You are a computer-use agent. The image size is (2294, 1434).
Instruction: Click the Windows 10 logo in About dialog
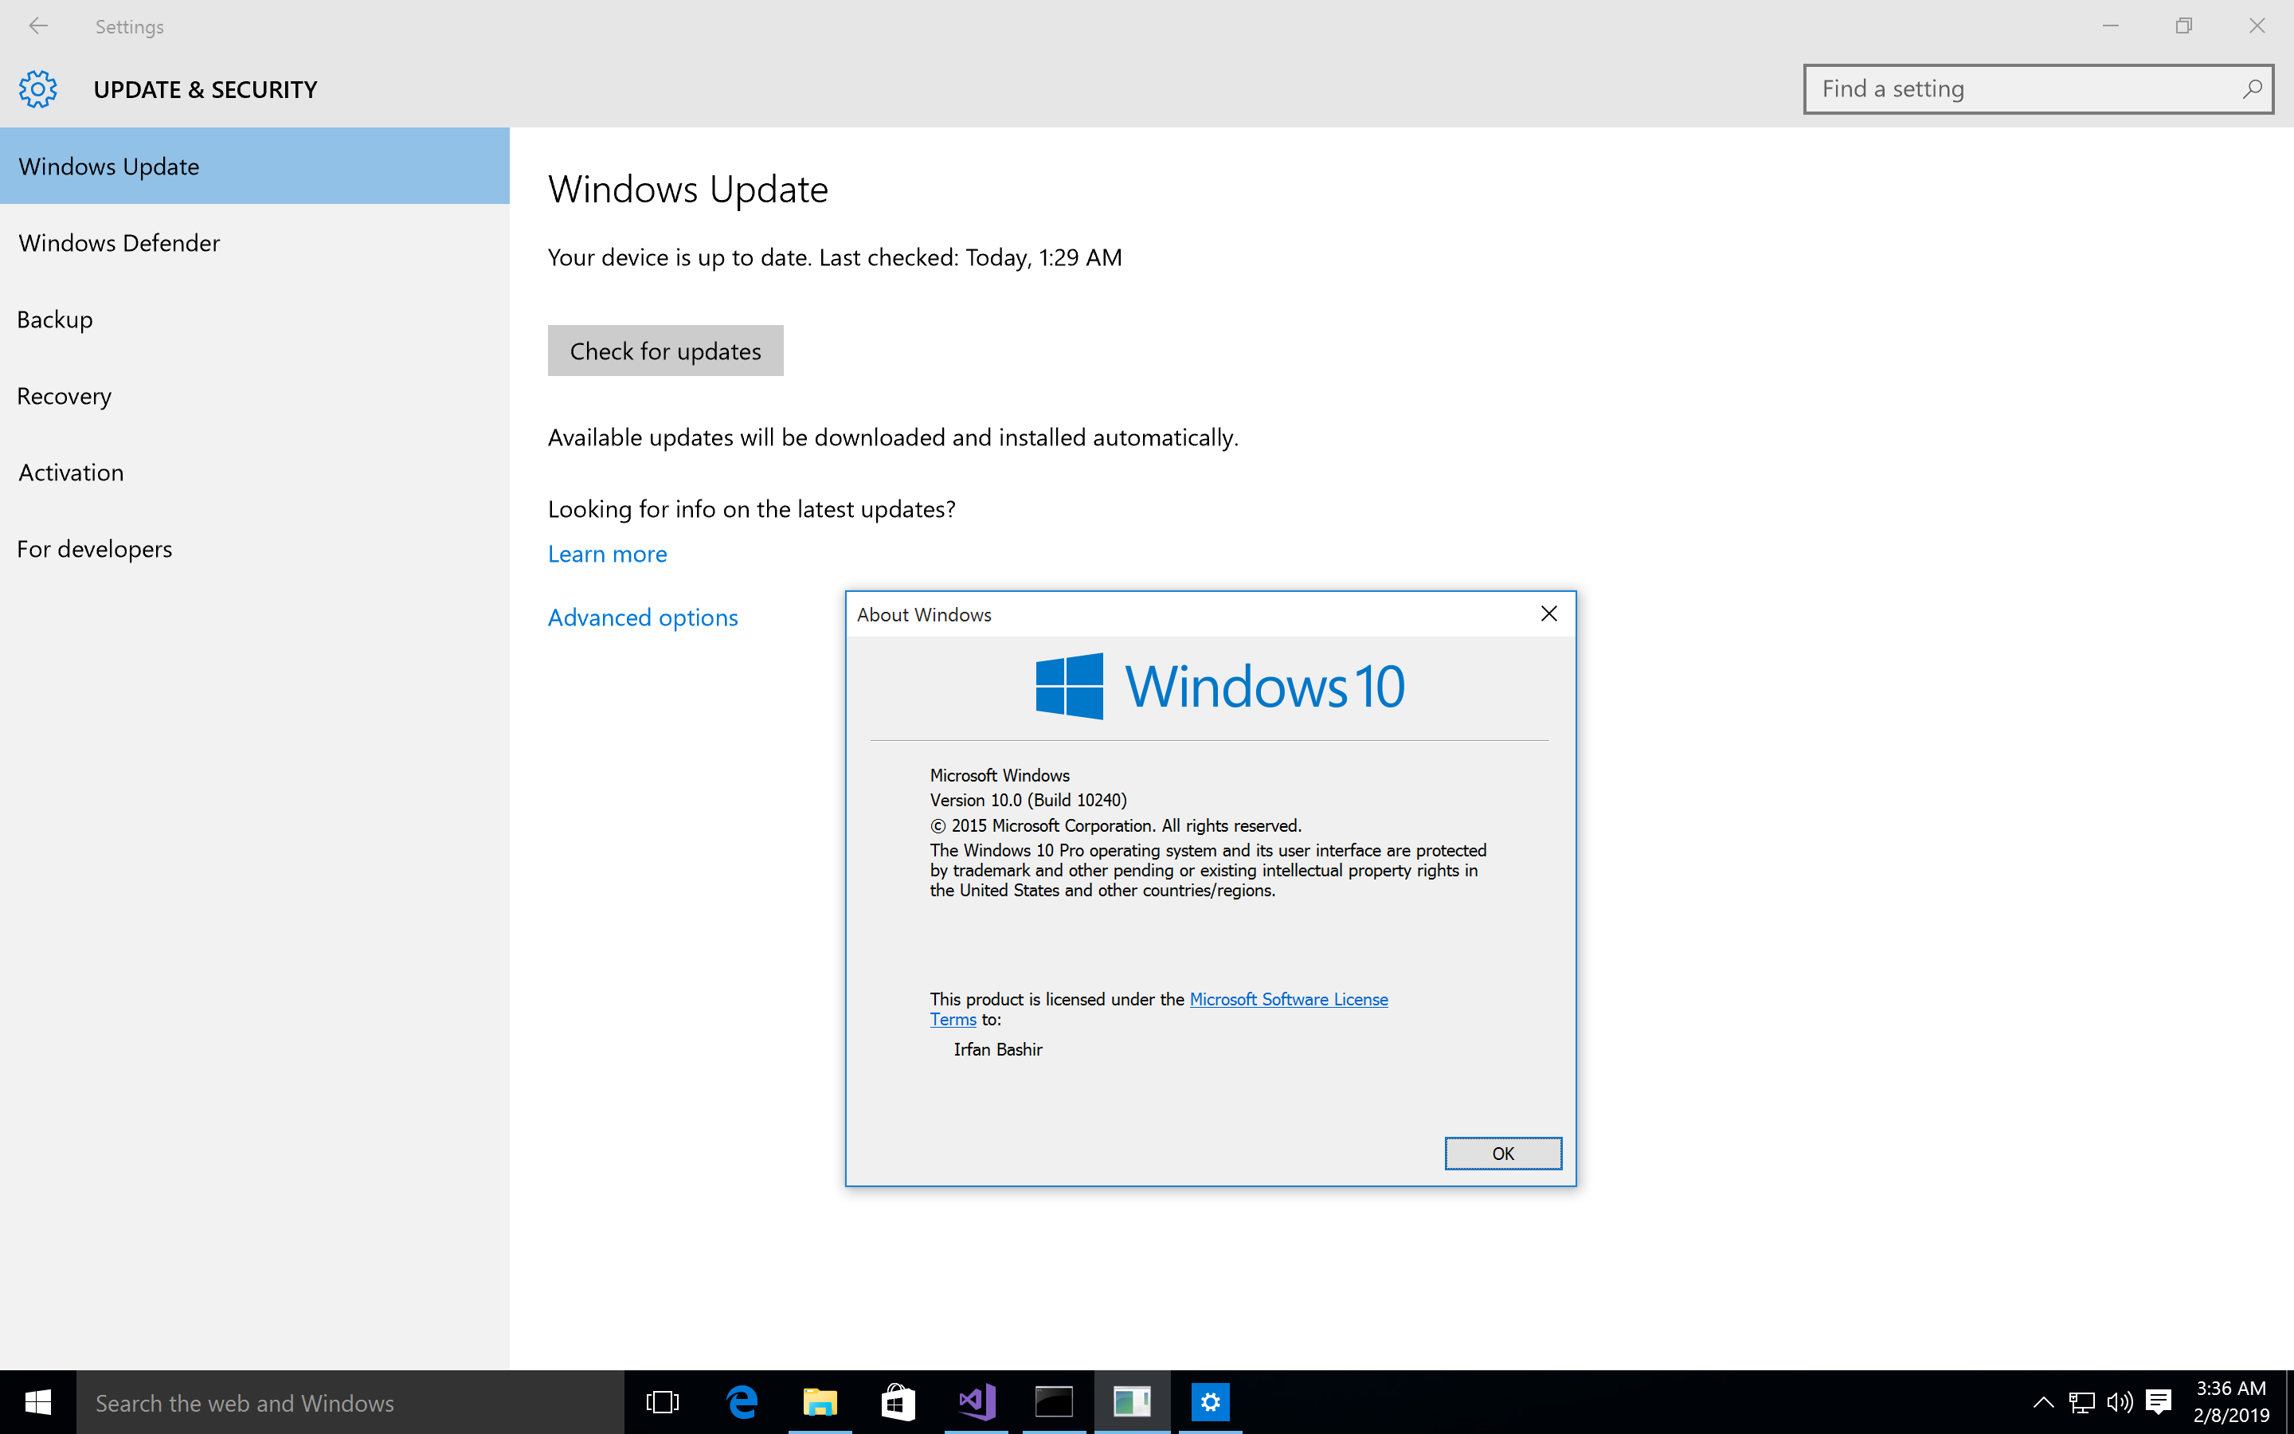(x=1220, y=686)
